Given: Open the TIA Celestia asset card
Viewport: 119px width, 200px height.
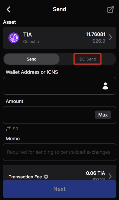Looking at the screenshot, I should tap(59, 38).
